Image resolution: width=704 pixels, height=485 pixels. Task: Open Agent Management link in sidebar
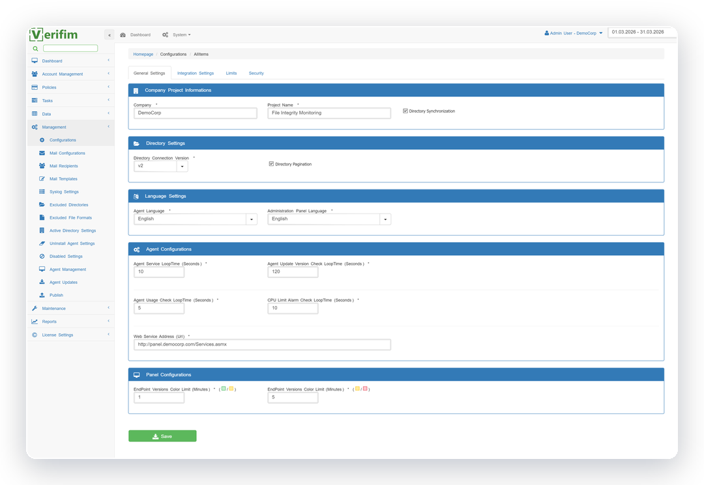click(x=68, y=270)
